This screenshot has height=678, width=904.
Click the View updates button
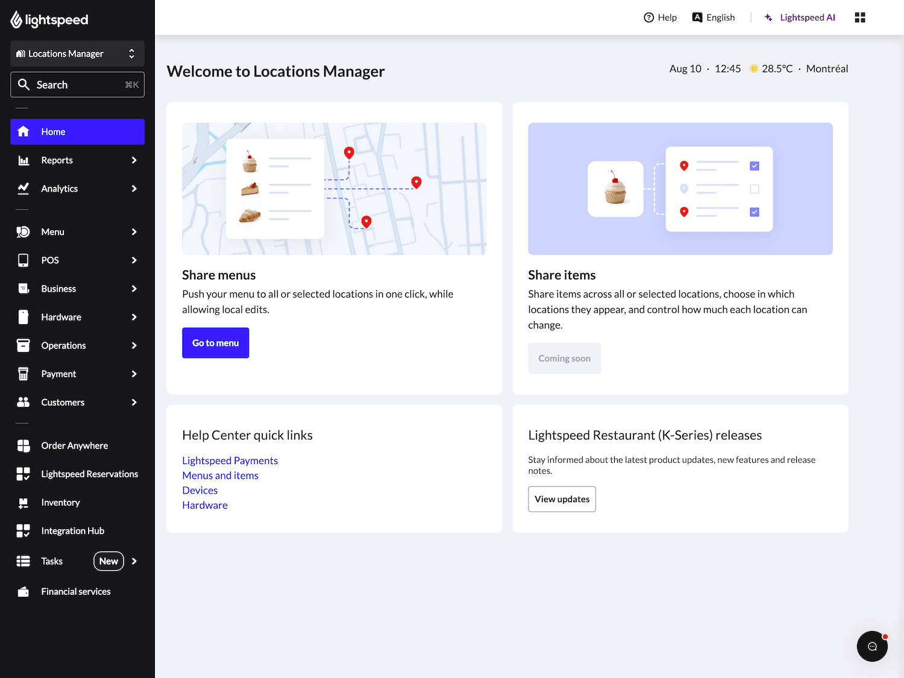click(562, 499)
